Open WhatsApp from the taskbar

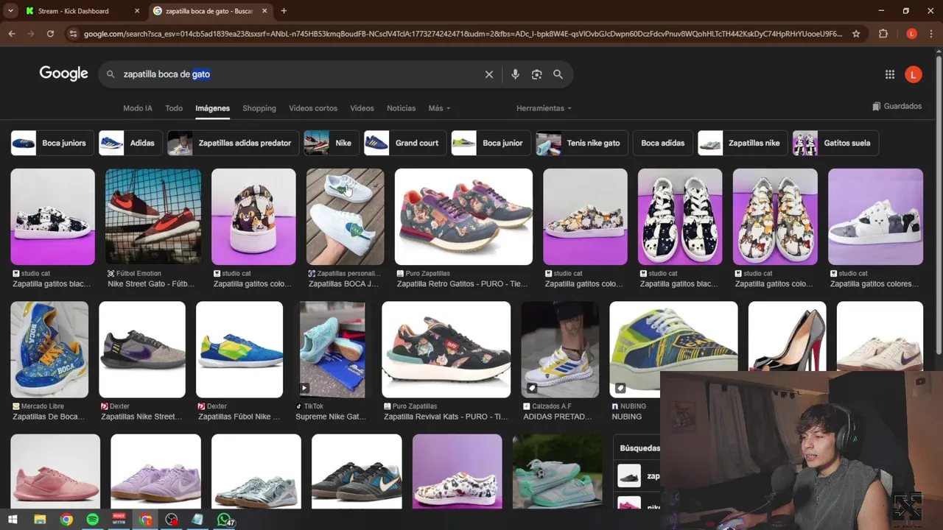tap(224, 520)
